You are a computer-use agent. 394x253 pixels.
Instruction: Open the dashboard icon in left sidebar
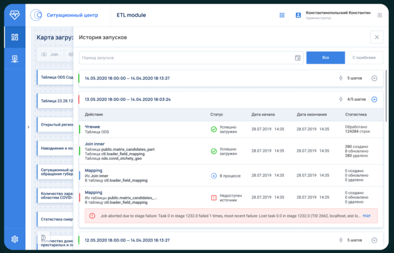pyautogui.click(x=14, y=37)
